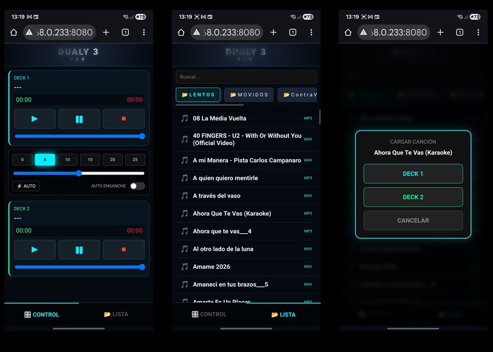Select the 10 second crossfade option
The height and width of the screenshot is (352, 493).
click(68, 160)
